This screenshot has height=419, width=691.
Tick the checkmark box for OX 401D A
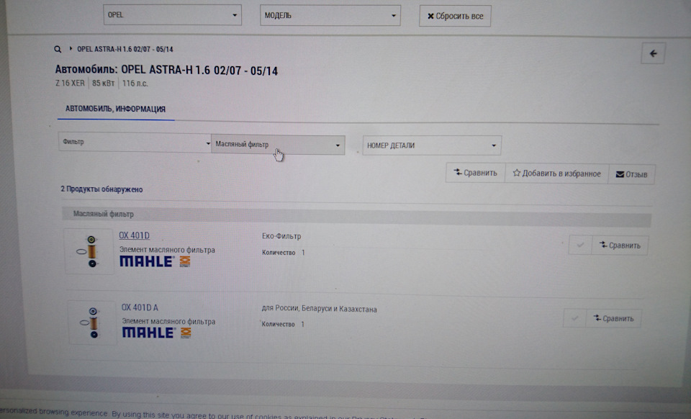pos(574,317)
